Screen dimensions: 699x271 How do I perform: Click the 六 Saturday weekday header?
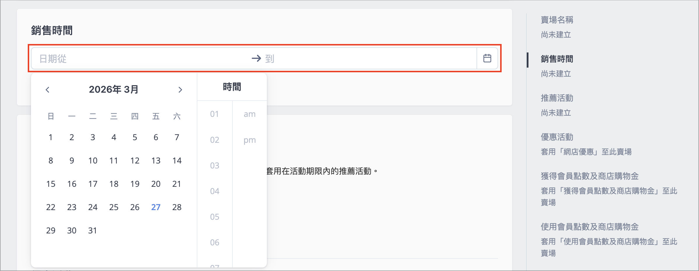pyautogui.click(x=177, y=116)
